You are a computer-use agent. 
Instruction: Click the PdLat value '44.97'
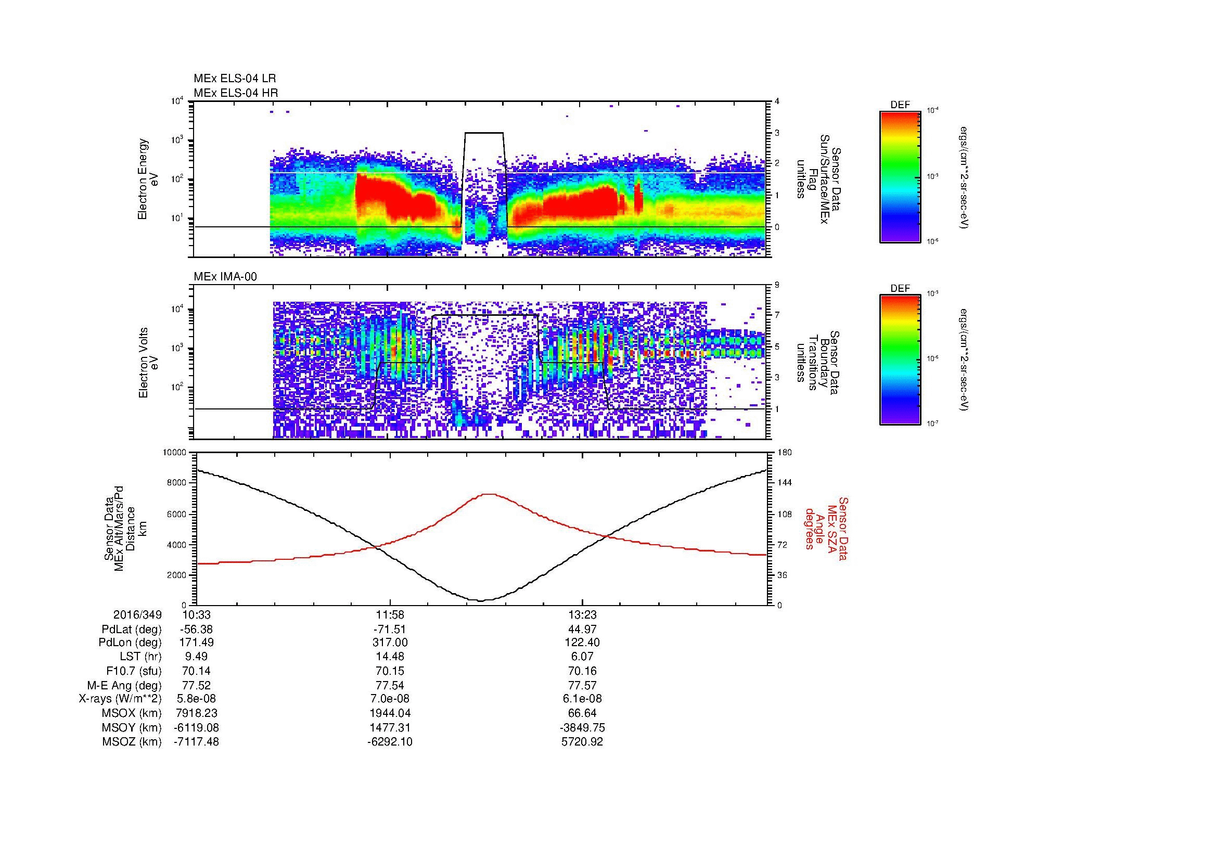pos(582,630)
